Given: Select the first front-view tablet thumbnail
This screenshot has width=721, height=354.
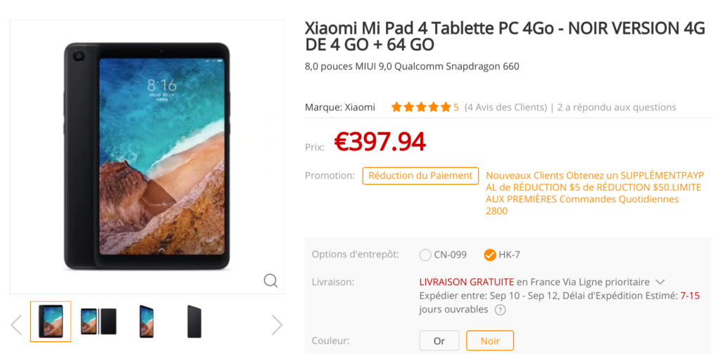Looking at the screenshot, I should [51, 322].
